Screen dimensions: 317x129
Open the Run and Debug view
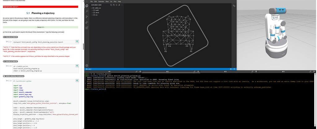87,22
